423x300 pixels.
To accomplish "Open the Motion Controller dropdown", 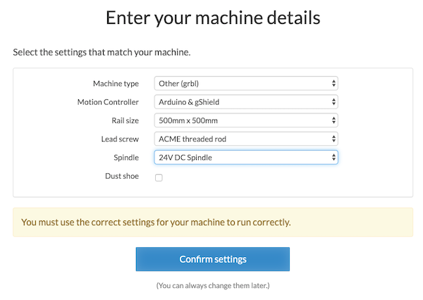I will pos(245,102).
